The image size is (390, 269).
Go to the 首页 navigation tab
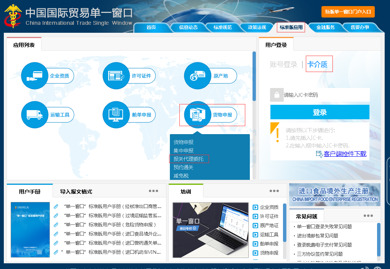pos(151,27)
